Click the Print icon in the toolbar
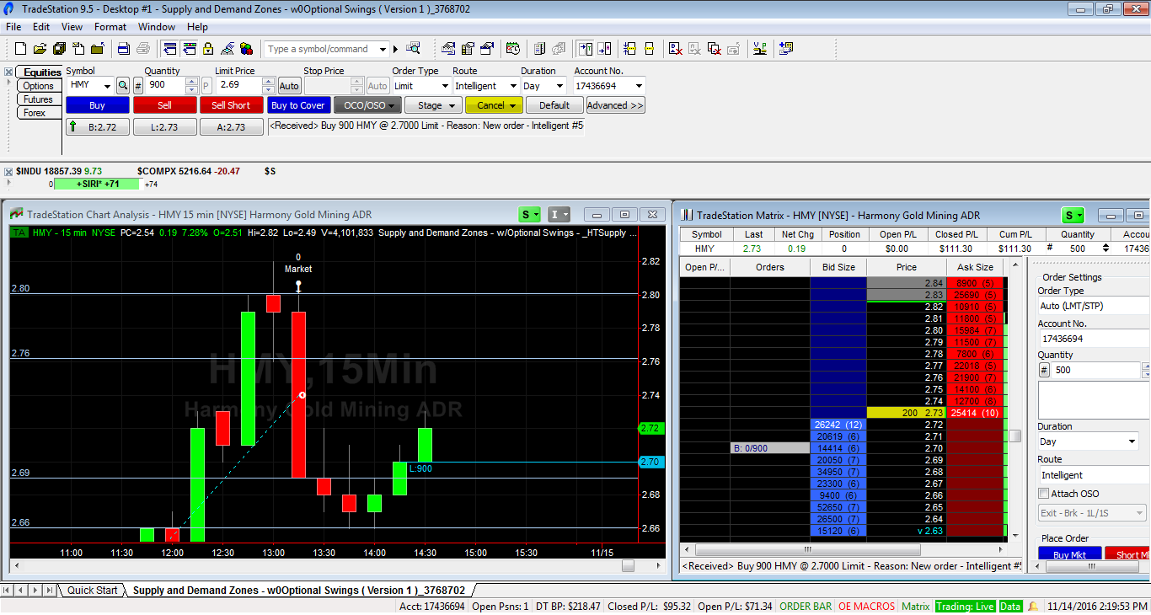The width and height of the screenshot is (1151, 615). click(123, 49)
